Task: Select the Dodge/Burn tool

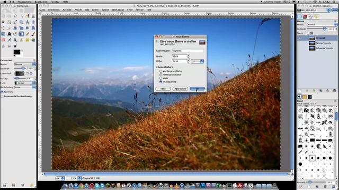Action: pyautogui.click(x=15, y=46)
